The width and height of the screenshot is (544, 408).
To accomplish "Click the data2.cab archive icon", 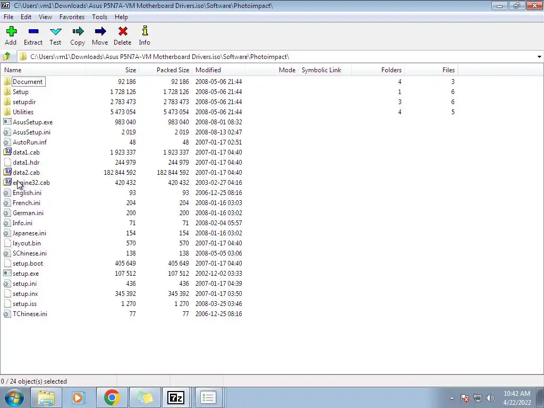I will pos(7,172).
